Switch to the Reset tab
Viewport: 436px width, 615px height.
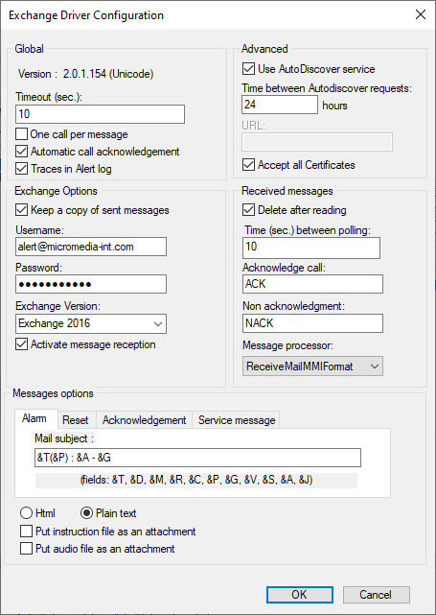[x=75, y=420]
